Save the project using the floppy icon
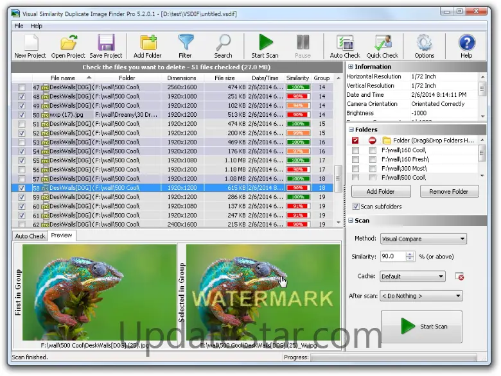This screenshot has height=376, width=501. tap(106, 46)
